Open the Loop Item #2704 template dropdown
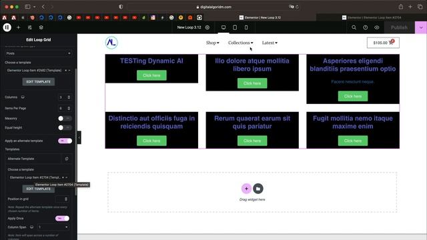Viewport: 427px width, 240px height. tap(39, 177)
